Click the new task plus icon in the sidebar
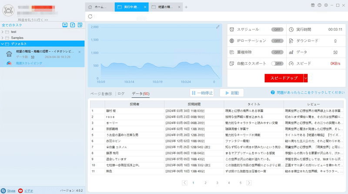The height and width of the screenshot is (194, 348). click(x=73, y=25)
